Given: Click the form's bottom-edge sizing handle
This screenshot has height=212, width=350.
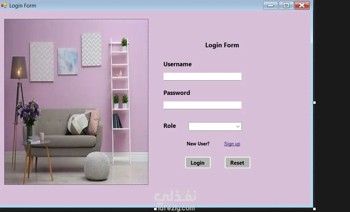Looking at the screenshot, I should coord(156,209).
